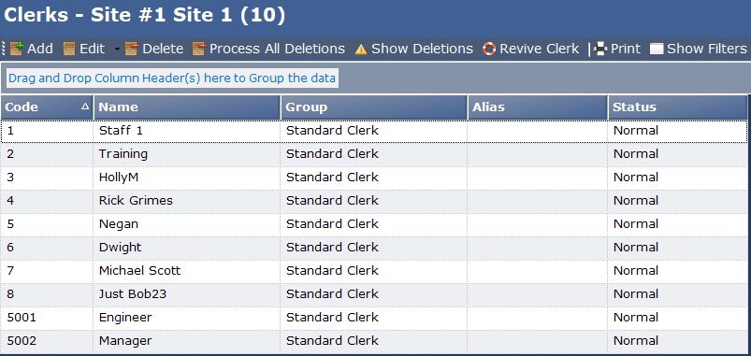Open the dropdown arrow next to Edit
The width and height of the screenshot is (751, 356).
click(x=117, y=49)
